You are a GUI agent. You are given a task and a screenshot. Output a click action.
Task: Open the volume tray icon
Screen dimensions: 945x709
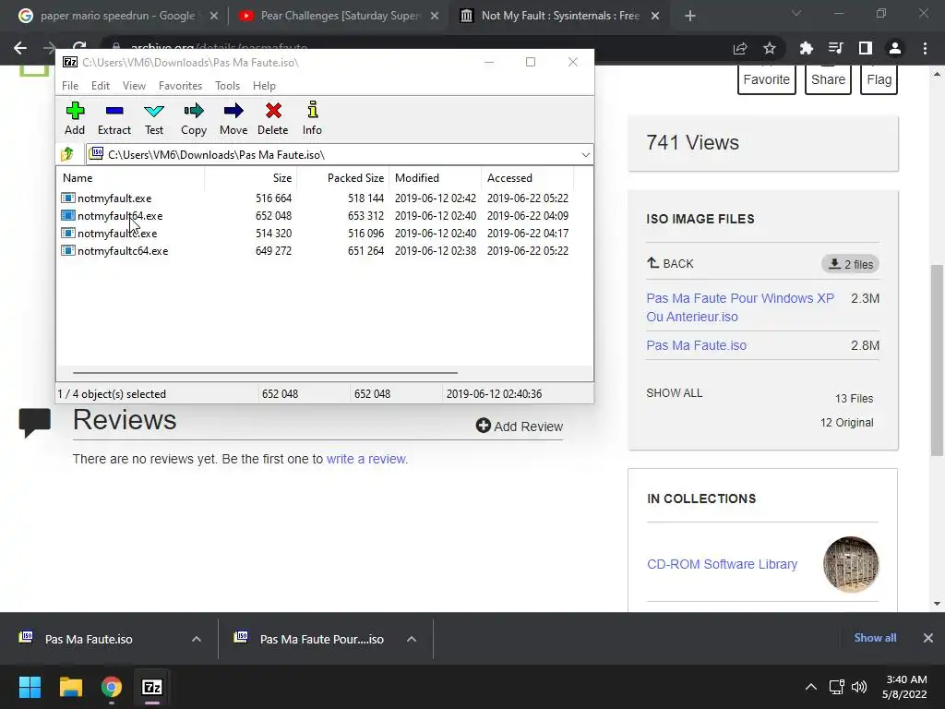[x=859, y=687]
